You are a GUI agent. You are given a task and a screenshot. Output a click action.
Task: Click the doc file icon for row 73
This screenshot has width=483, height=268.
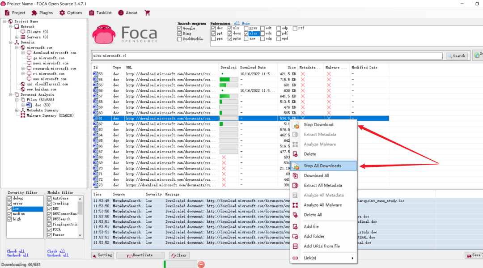coord(95,185)
